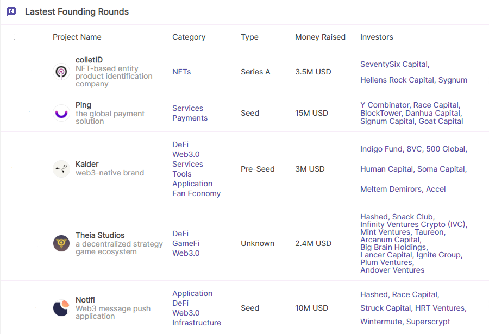Open the colletID project name

(x=89, y=60)
